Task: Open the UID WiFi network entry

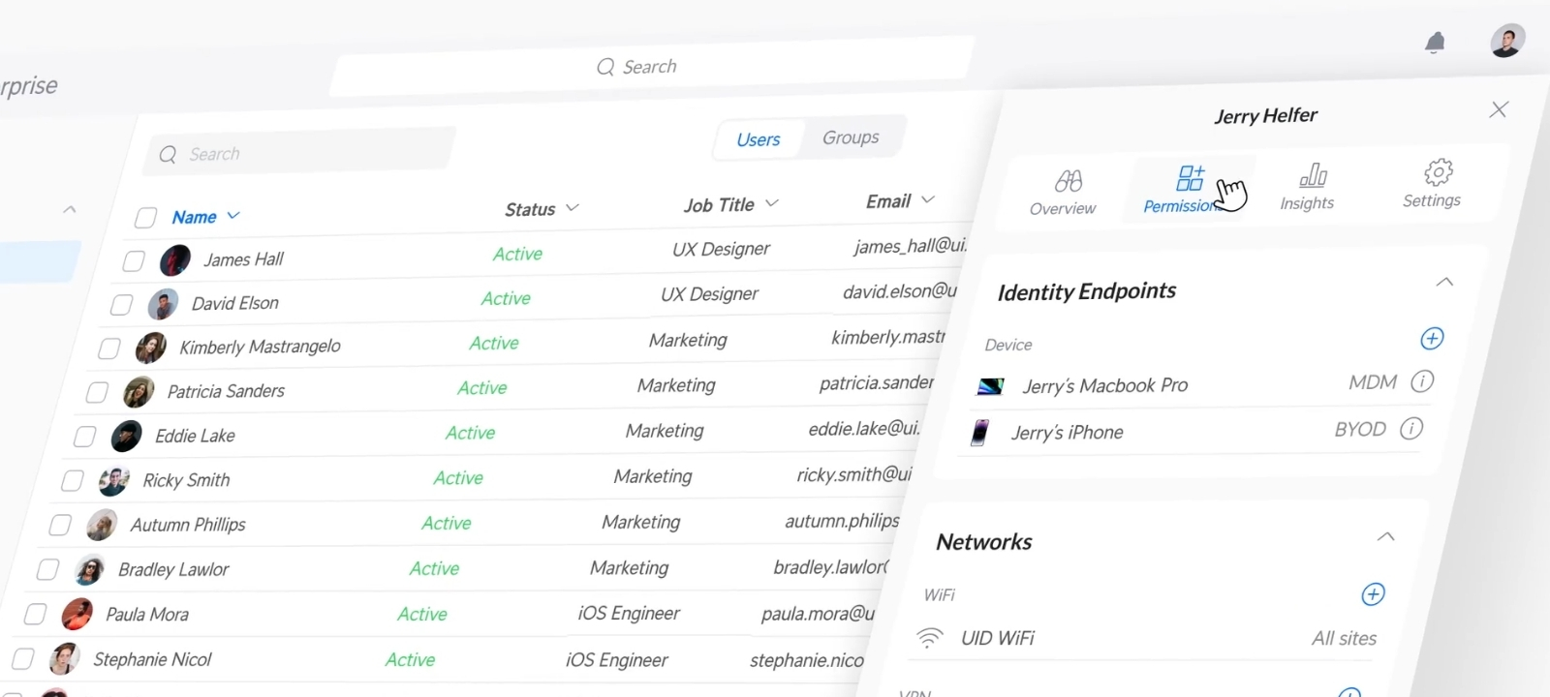Action: [998, 638]
